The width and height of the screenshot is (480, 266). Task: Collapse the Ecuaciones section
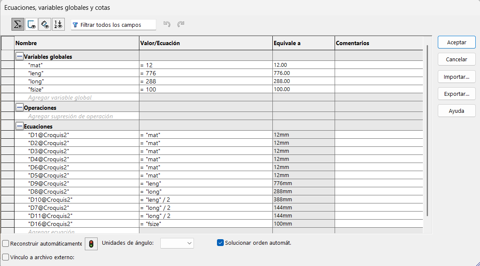(x=19, y=126)
